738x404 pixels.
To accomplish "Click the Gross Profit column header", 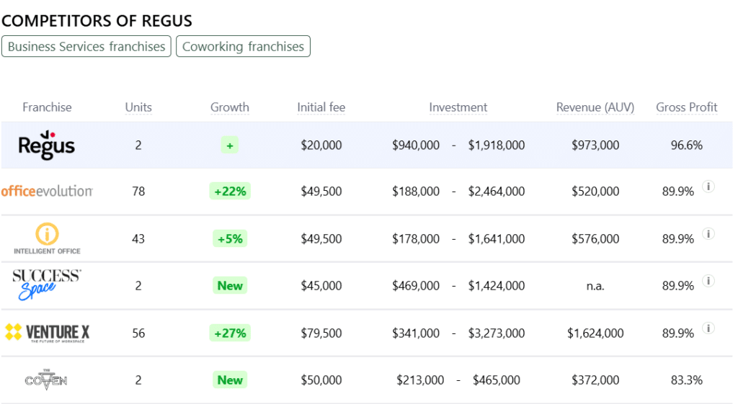I will click(687, 107).
